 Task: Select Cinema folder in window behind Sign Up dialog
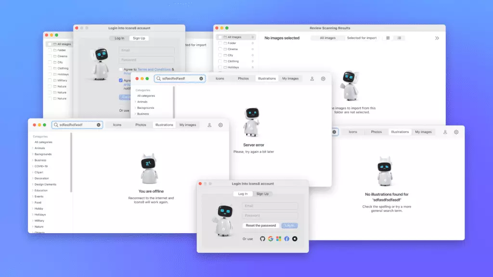point(62,56)
